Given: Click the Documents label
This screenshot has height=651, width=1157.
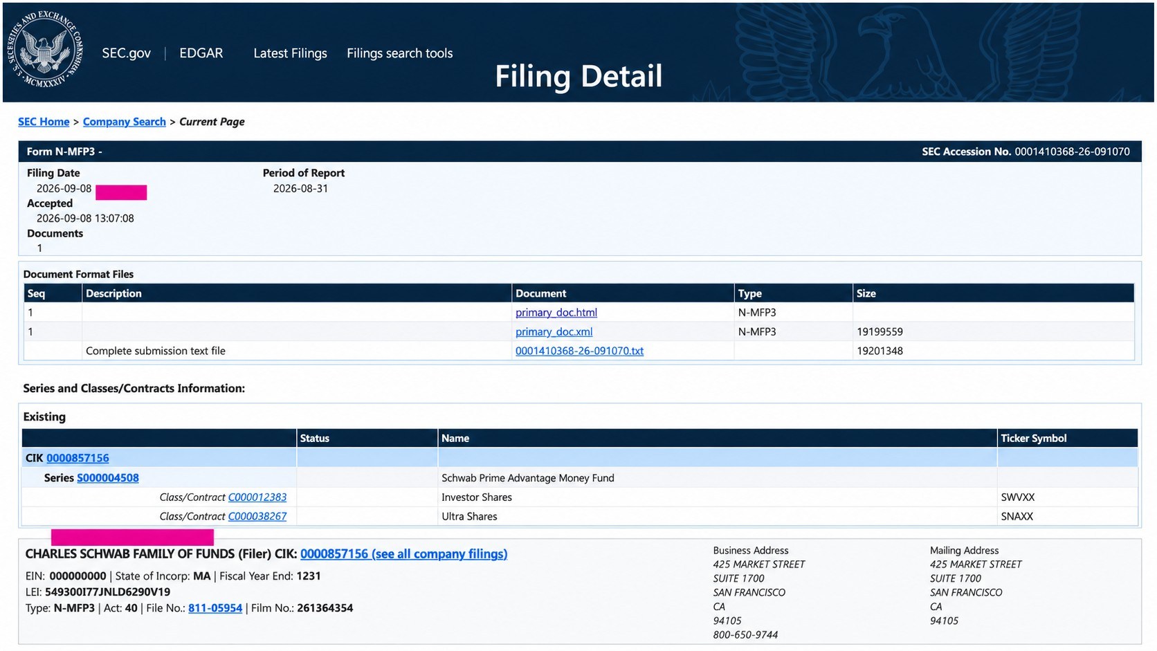Looking at the screenshot, I should (x=55, y=234).
